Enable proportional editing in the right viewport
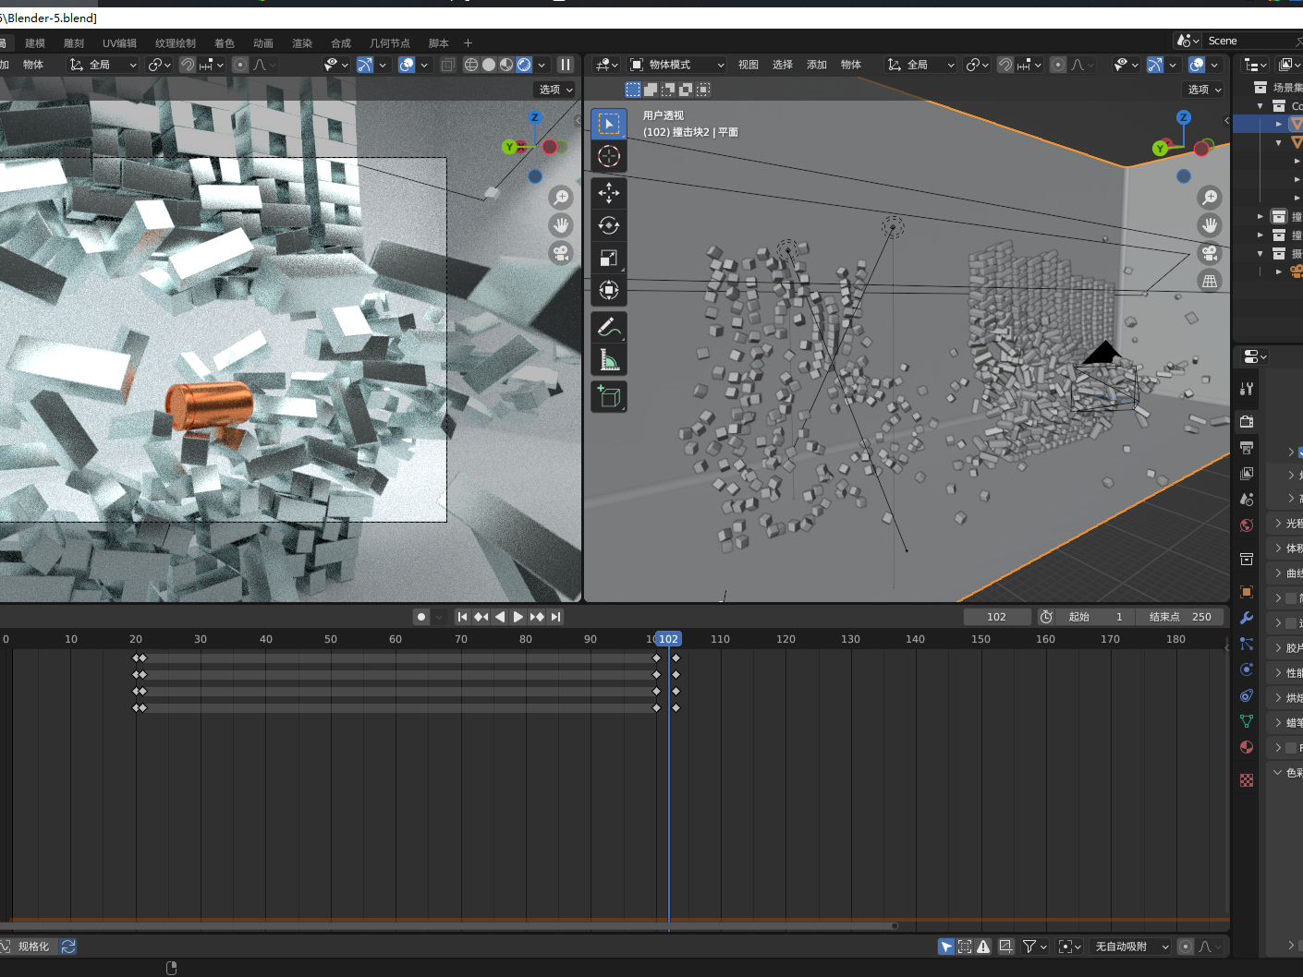 (x=1059, y=65)
